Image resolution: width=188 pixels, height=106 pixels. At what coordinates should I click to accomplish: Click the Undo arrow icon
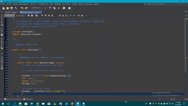click(22, 8)
